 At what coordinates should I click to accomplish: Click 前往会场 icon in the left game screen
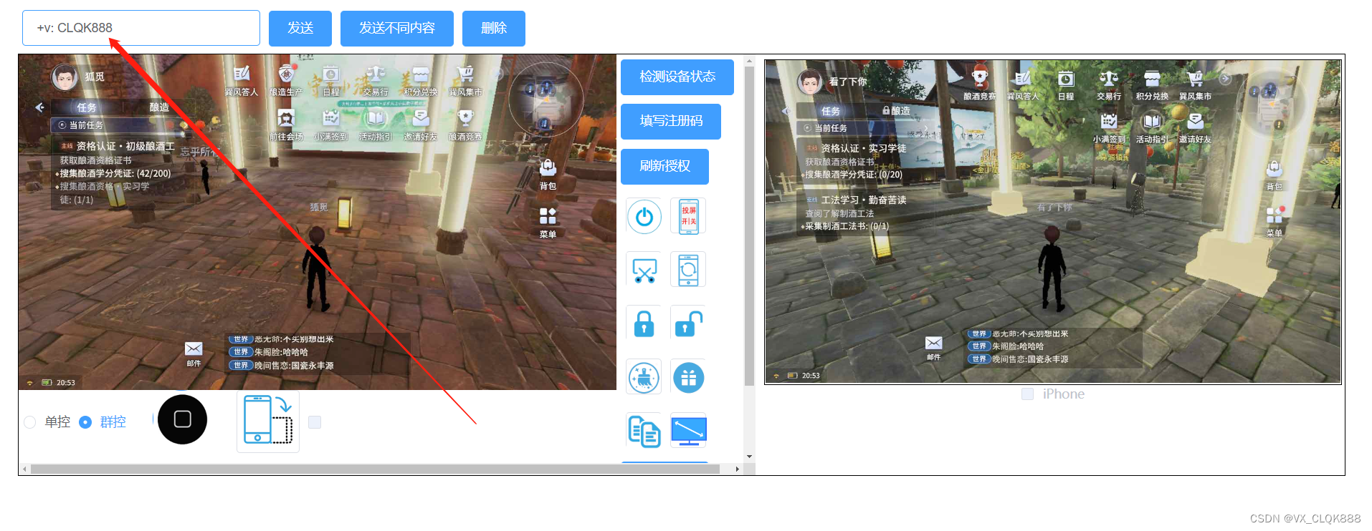point(286,125)
